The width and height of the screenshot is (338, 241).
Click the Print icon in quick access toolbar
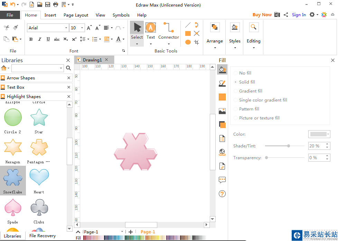coord(56,4)
